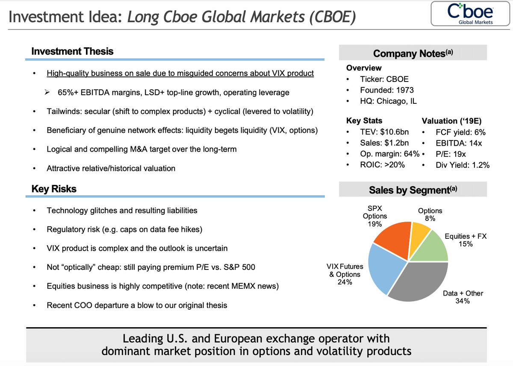Click the 'Logical and compelling M&A target' bullet
This screenshot has width=513, height=366.
tap(142, 149)
